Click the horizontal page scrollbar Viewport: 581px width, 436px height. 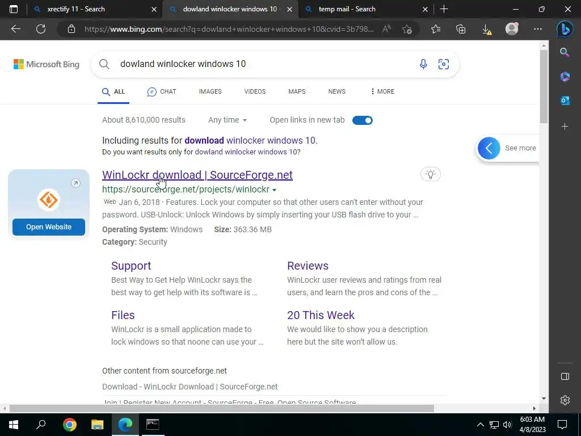coord(222,408)
